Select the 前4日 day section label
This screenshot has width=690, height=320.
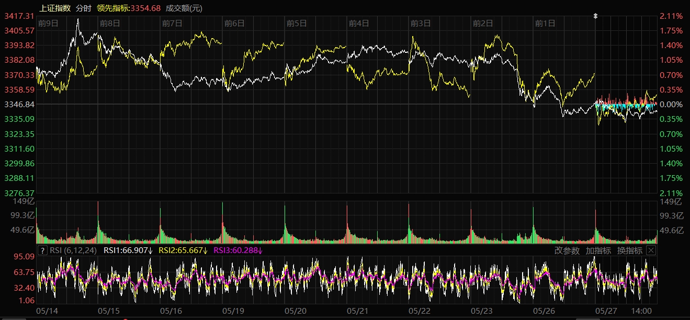359,23
